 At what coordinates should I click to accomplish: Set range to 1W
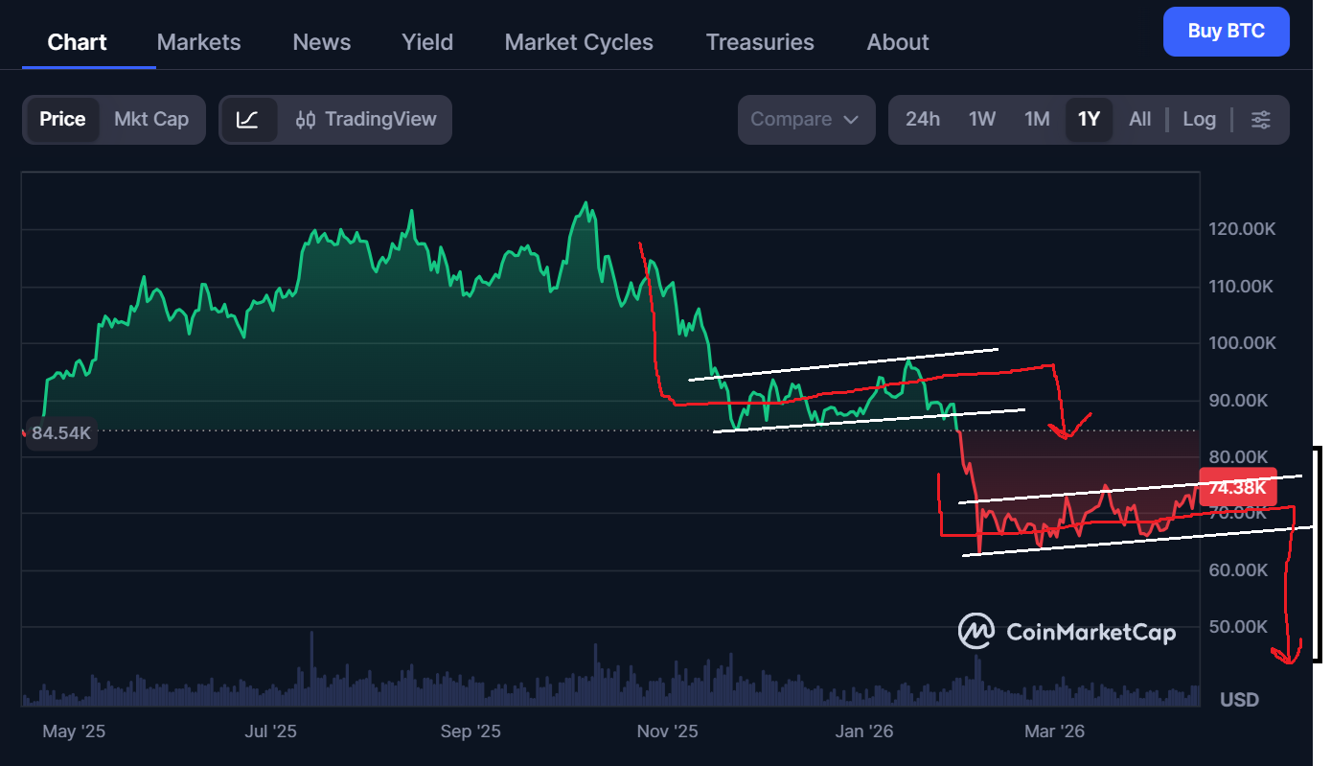point(982,120)
